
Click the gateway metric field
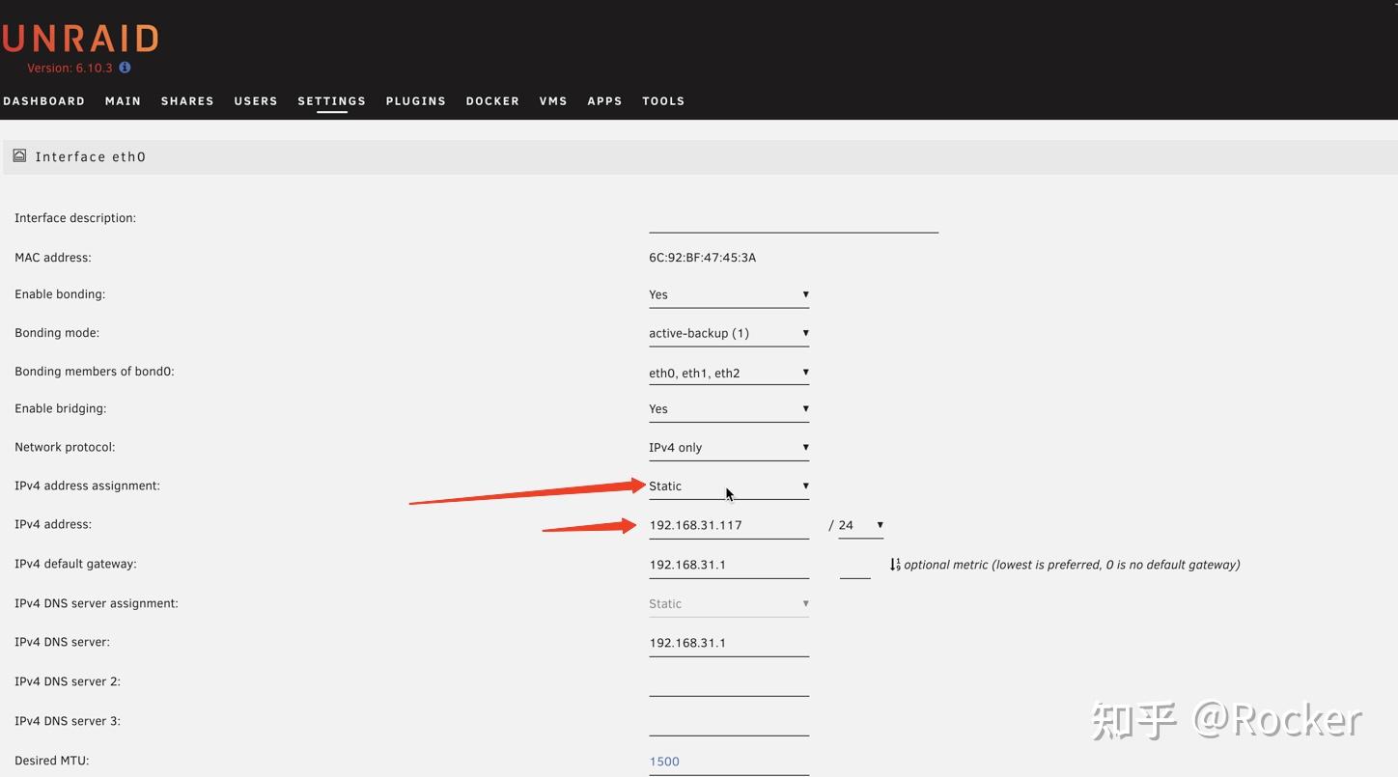click(x=855, y=566)
